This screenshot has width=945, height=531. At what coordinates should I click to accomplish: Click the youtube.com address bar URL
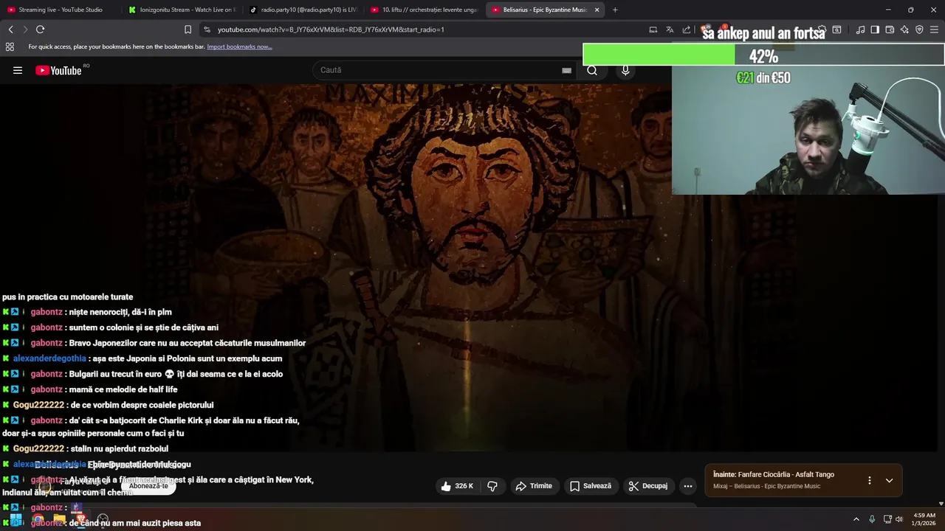pyautogui.click(x=331, y=29)
